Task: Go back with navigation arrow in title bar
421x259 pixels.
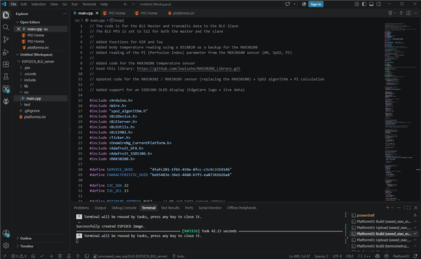Action: pos(125,4)
